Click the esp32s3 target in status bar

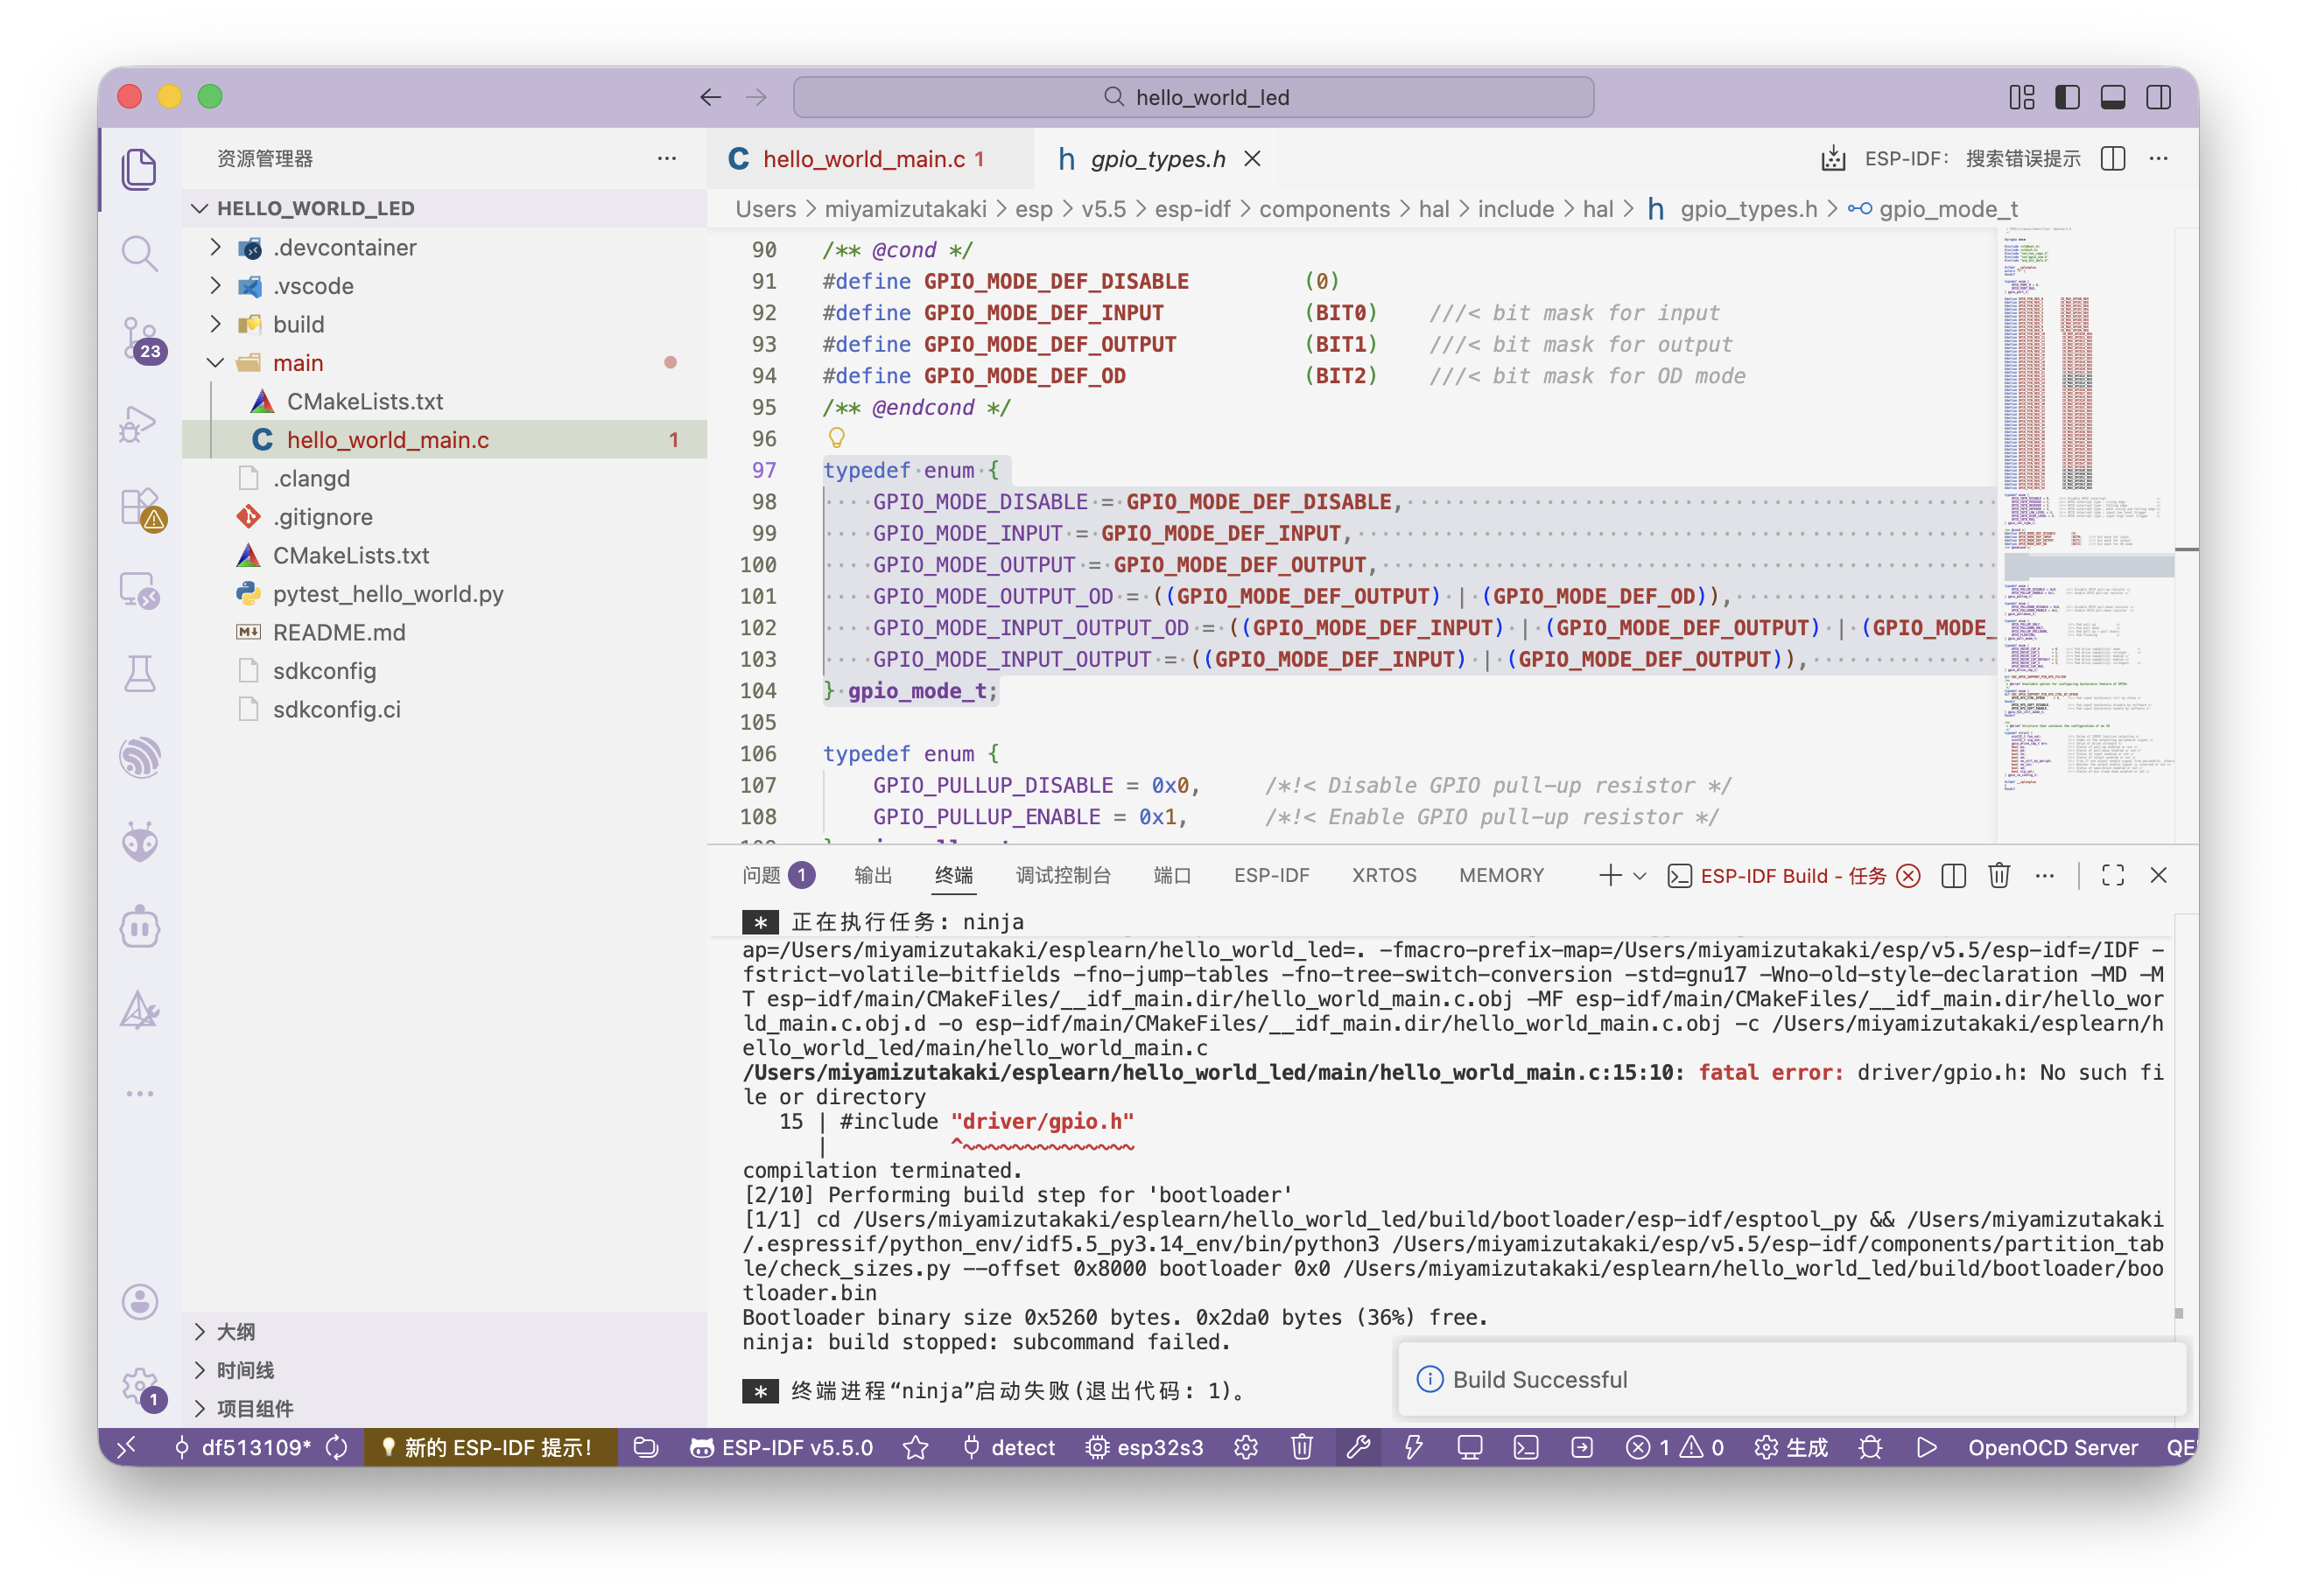point(1144,1447)
